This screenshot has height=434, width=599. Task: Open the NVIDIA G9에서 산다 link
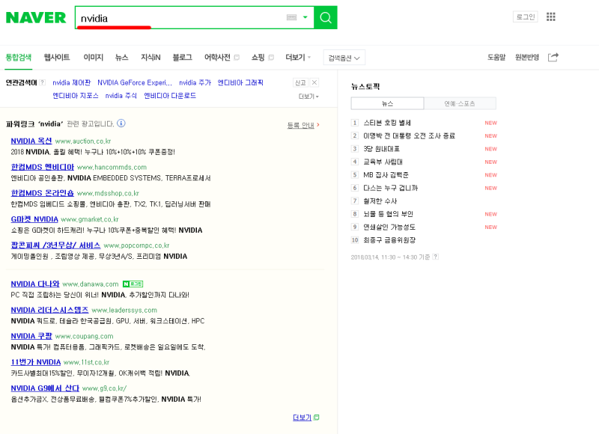pyautogui.click(x=45, y=388)
